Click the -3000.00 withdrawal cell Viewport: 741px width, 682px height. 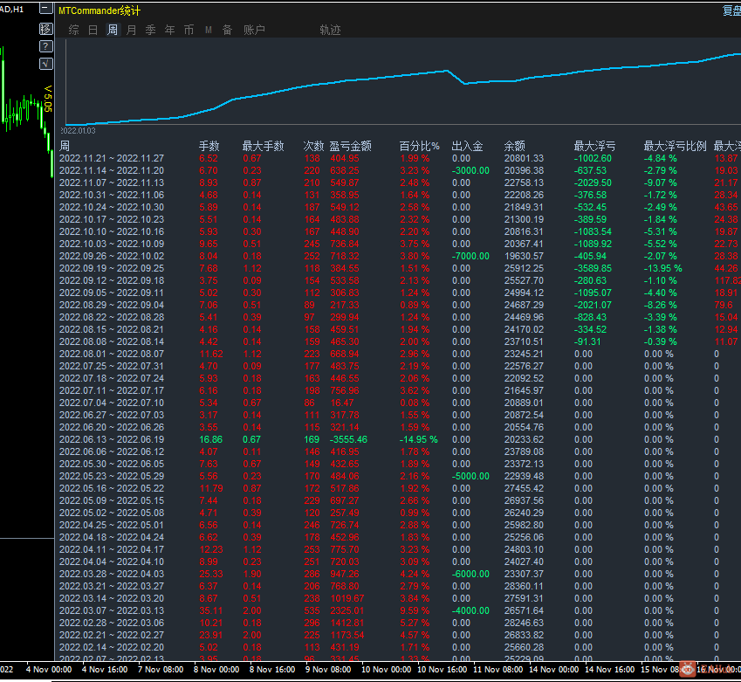tap(470, 171)
